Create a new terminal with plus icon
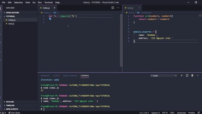 click(x=181, y=75)
